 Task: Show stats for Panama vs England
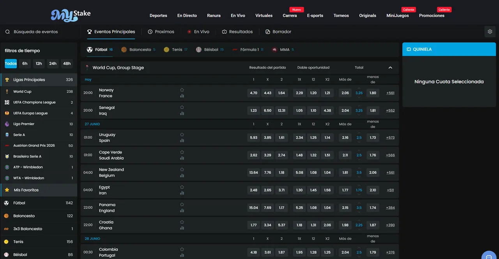coord(182,211)
